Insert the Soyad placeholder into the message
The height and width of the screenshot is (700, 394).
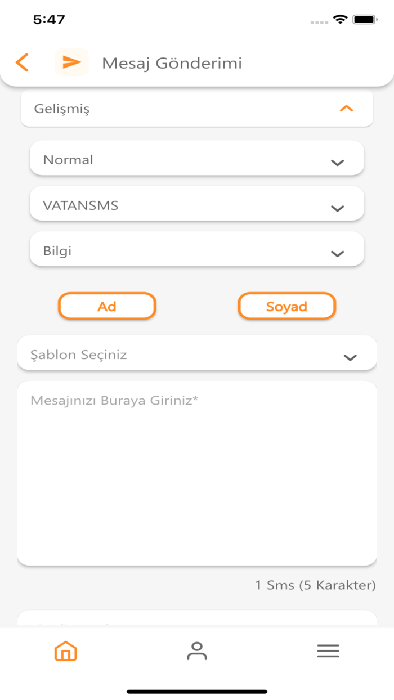[286, 306]
